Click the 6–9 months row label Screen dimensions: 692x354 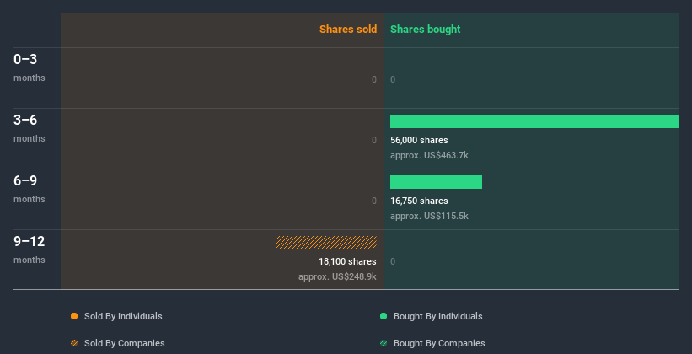coord(30,189)
